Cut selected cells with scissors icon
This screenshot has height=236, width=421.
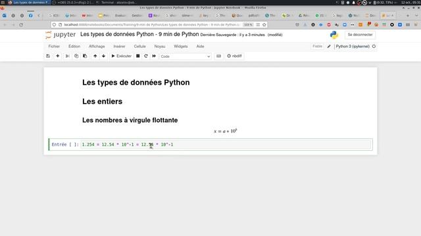[67, 56]
